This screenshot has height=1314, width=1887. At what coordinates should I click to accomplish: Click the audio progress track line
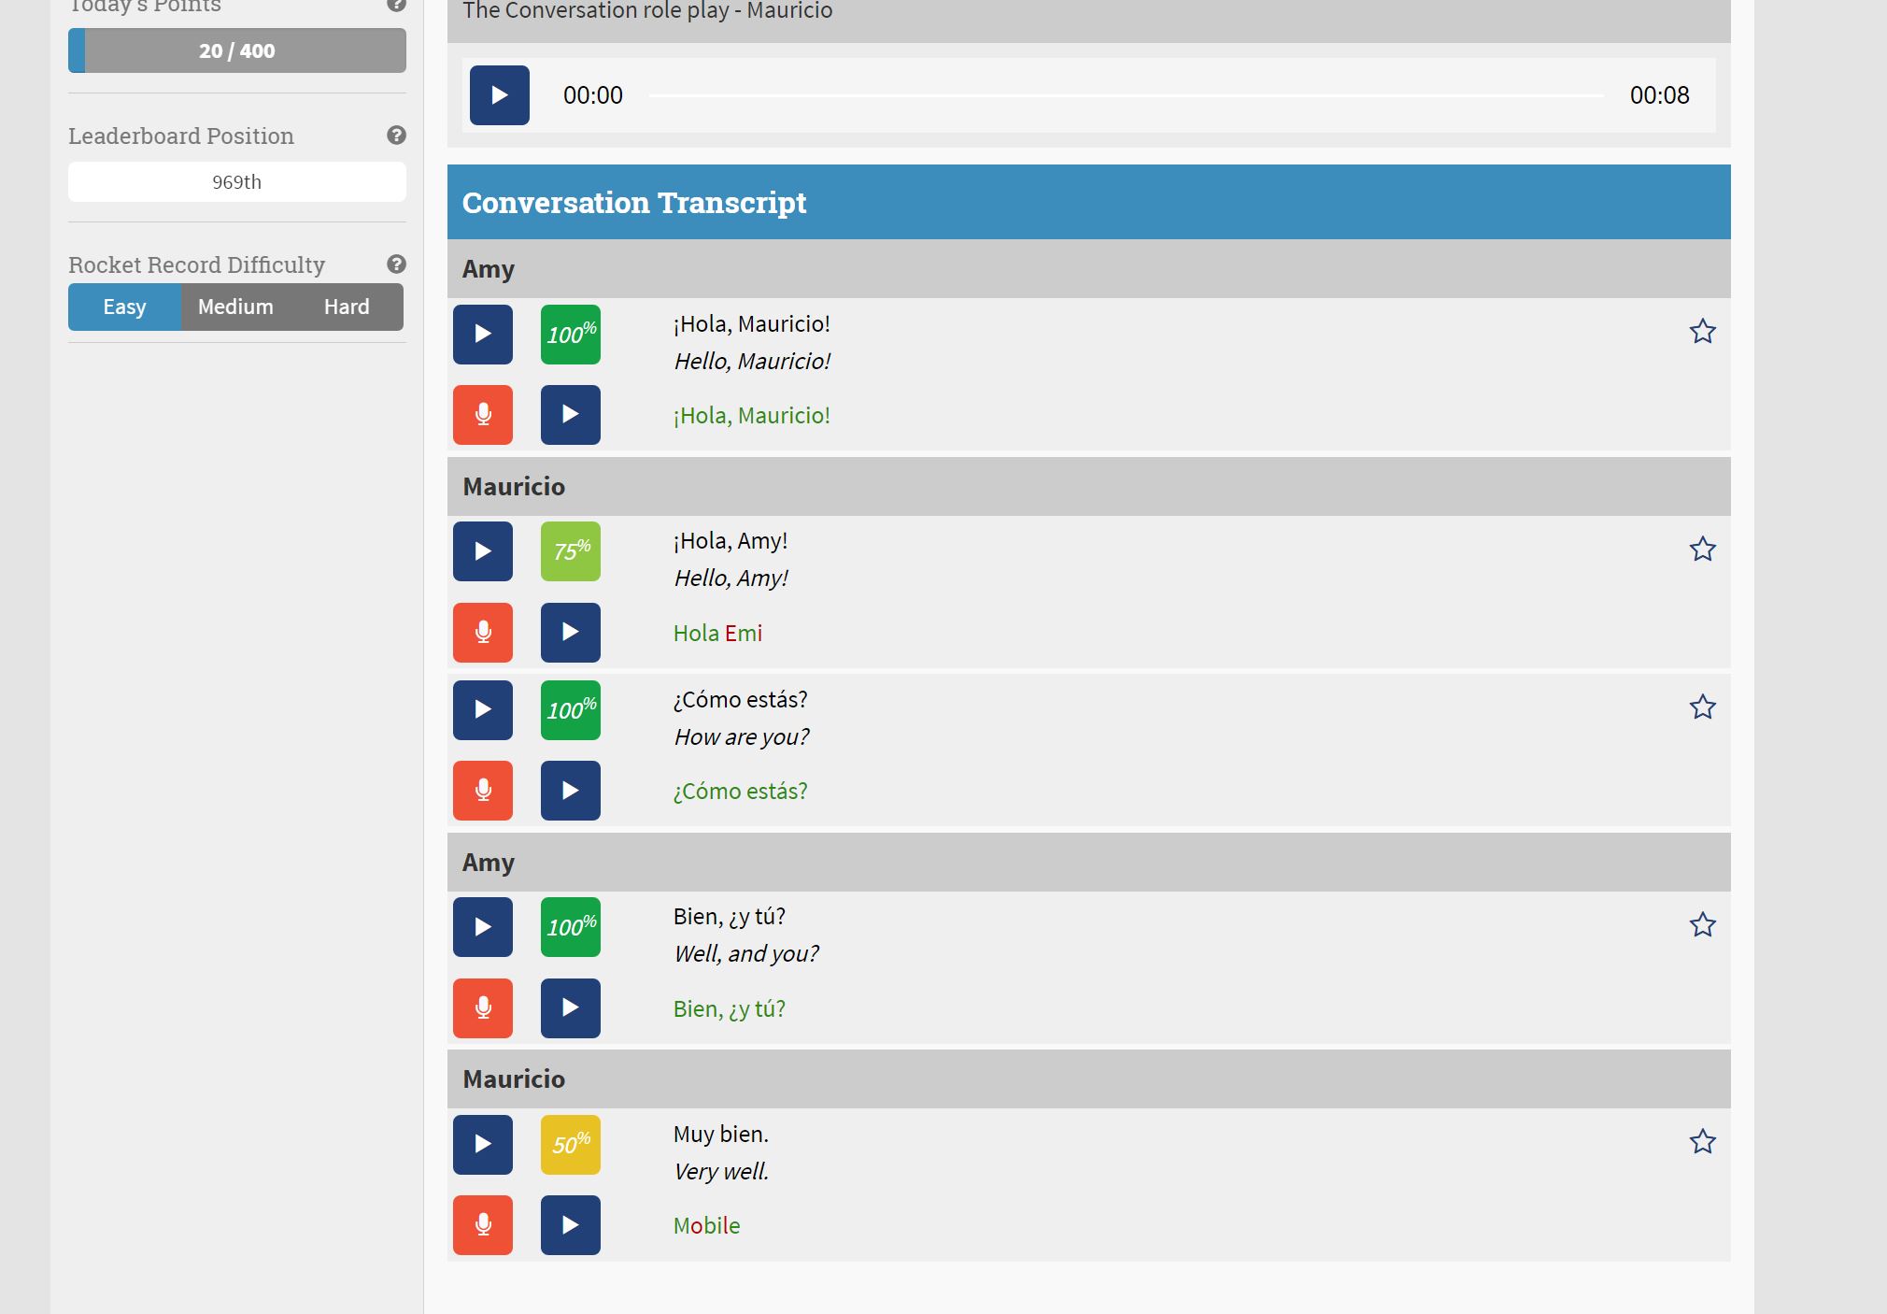pyautogui.click(x=1126, y=95)
